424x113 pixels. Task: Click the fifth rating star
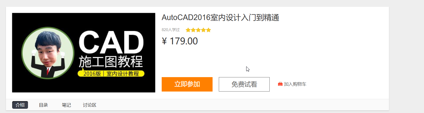208,30
